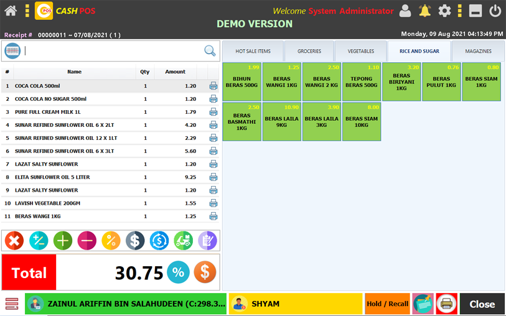Image resolution: width=506 pixels, height=316 pixels.
Task: Click the purple clipboard note icon
Action: tap(207, 241)
